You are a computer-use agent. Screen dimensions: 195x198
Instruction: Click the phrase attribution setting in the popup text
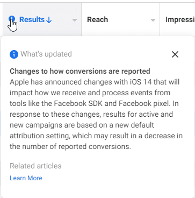point(39,136)
